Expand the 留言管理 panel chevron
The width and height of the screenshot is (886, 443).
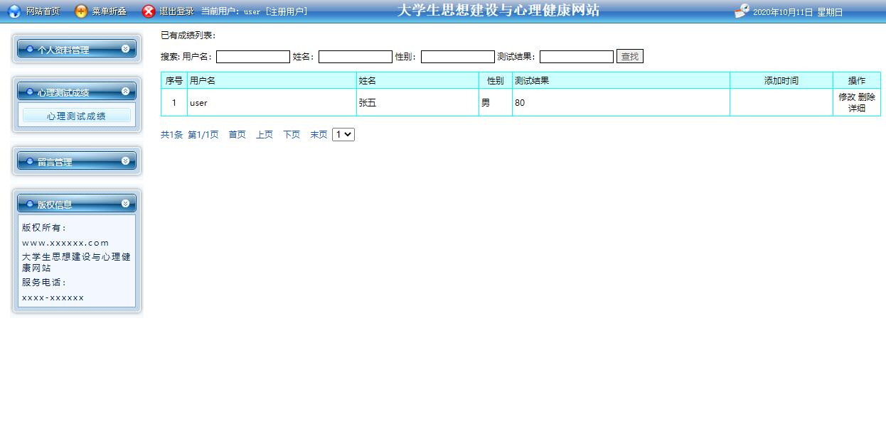pos(126,160)
